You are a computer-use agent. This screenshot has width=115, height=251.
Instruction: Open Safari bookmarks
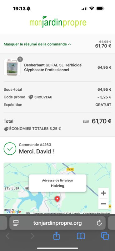pyautogui.click(x=81, y=236)
